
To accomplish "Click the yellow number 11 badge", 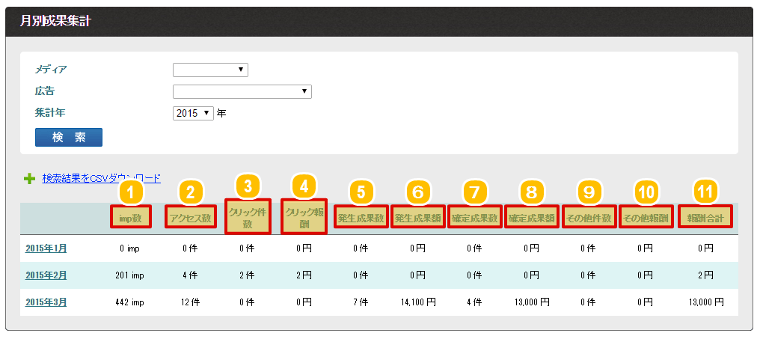I will 705,191.
